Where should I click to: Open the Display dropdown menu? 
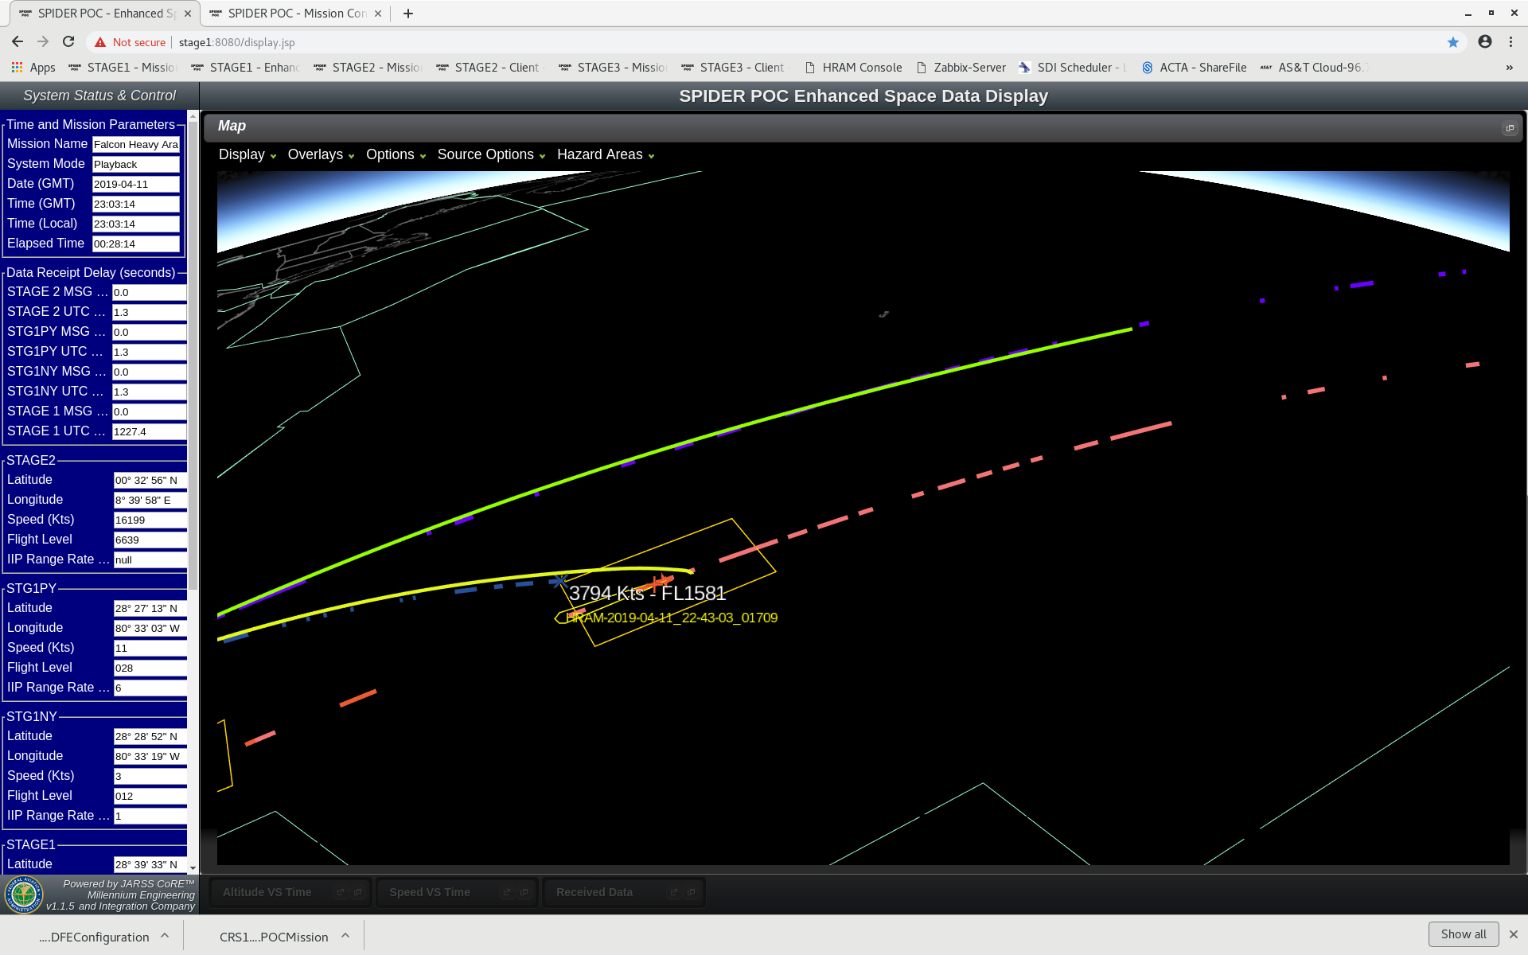tap(248, 155)
